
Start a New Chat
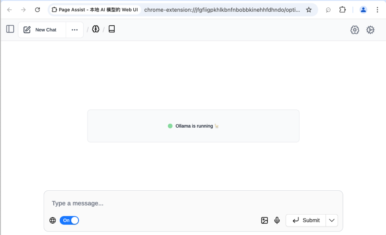(42, 30)
